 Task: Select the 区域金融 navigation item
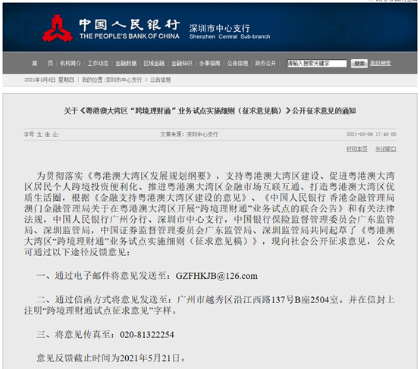click(154, 64)
